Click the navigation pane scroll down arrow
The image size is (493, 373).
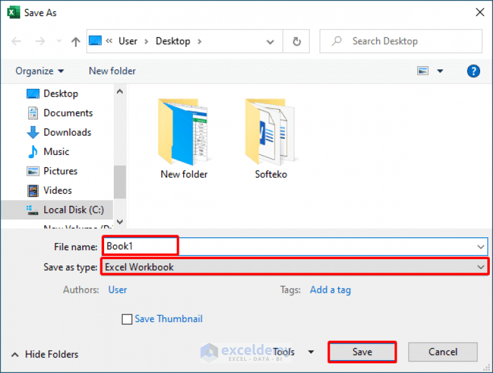(120, 222)
